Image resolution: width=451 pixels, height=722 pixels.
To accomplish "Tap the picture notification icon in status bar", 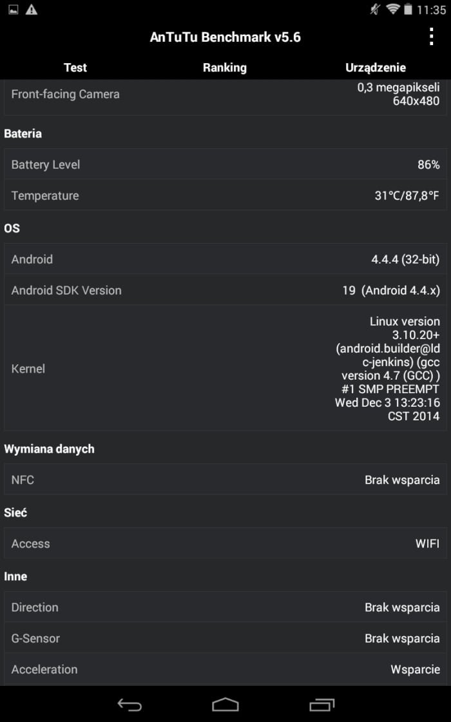I will point(14,9).
